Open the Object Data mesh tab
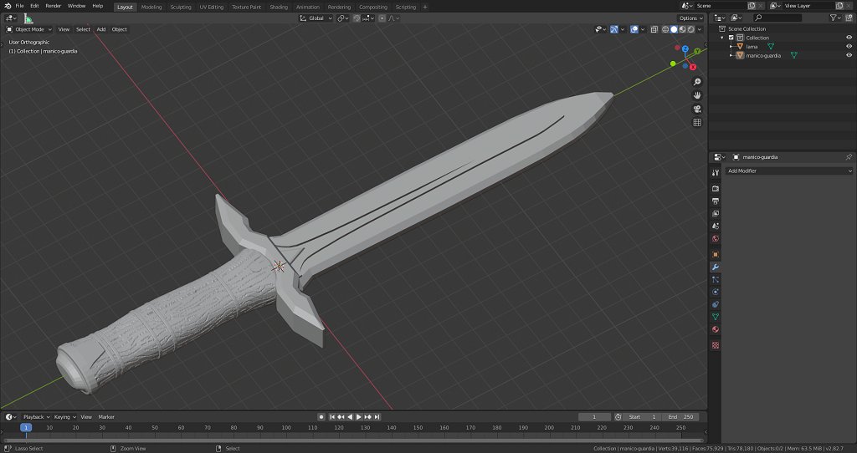 (716, 317)
